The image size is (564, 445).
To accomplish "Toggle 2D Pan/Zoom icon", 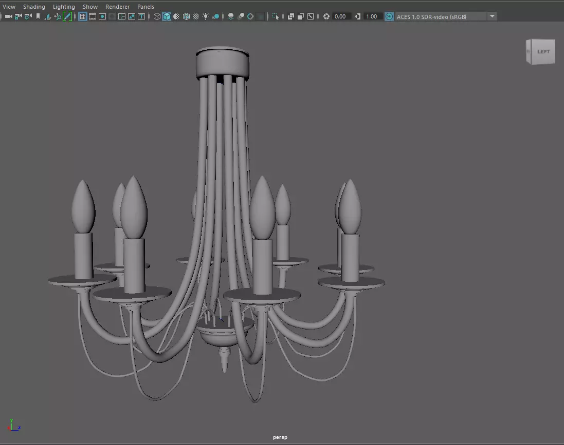I will (x=58, y=16).
